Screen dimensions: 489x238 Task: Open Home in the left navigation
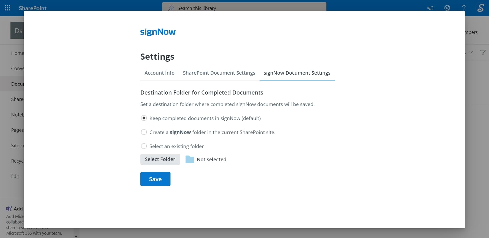(x=17, y=53)
